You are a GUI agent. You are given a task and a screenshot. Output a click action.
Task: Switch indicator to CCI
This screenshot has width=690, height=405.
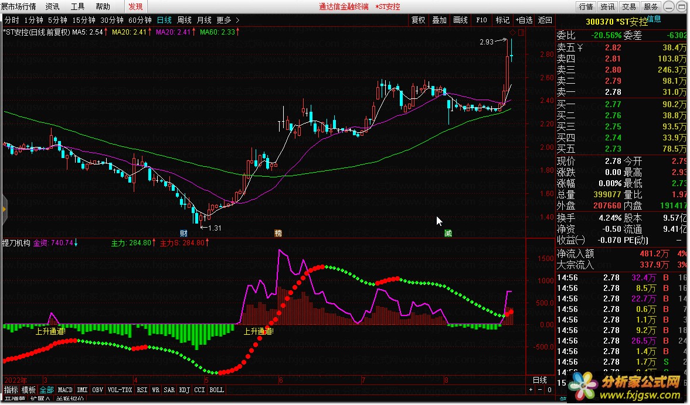point(199,390)
